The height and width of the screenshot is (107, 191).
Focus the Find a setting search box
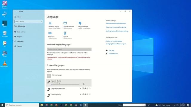(x=29, y=21)
